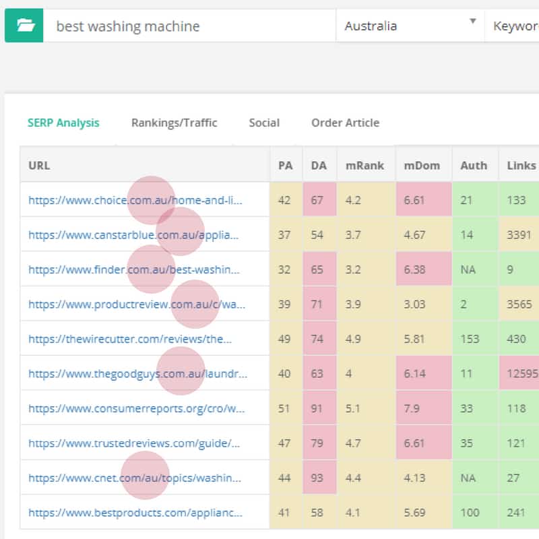The height and width of the screenshot is (539, 539).
Task: Open the choice.com.au result link
Action: pos(135,200)
